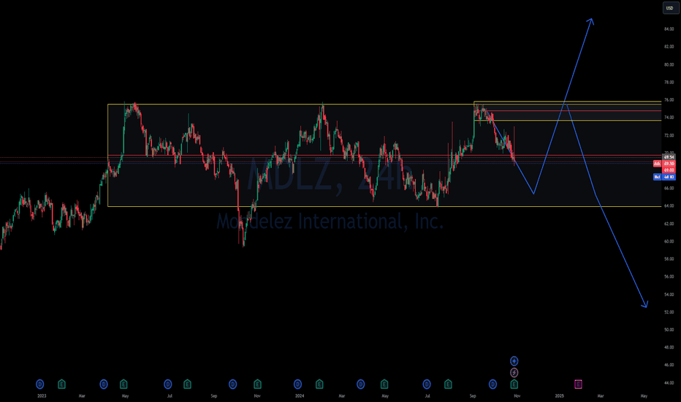Viewport: 681px width, 402px height.
Task: Click the February 2023 earnings marker
Action: (x=61, y=384)
